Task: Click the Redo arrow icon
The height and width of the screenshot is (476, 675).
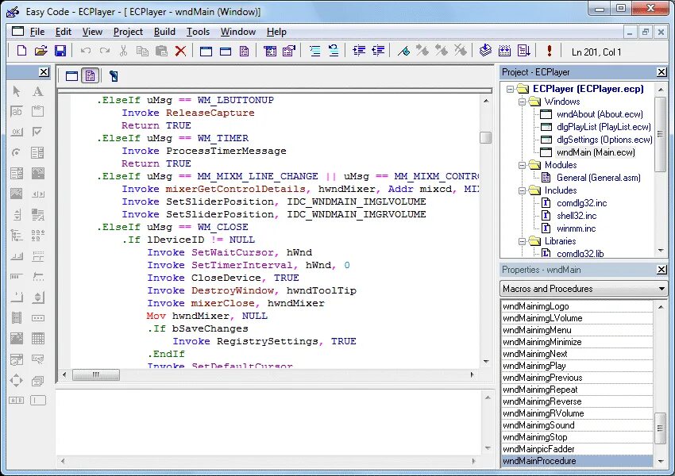Action: pyautogui.click(x=105, y=51)
